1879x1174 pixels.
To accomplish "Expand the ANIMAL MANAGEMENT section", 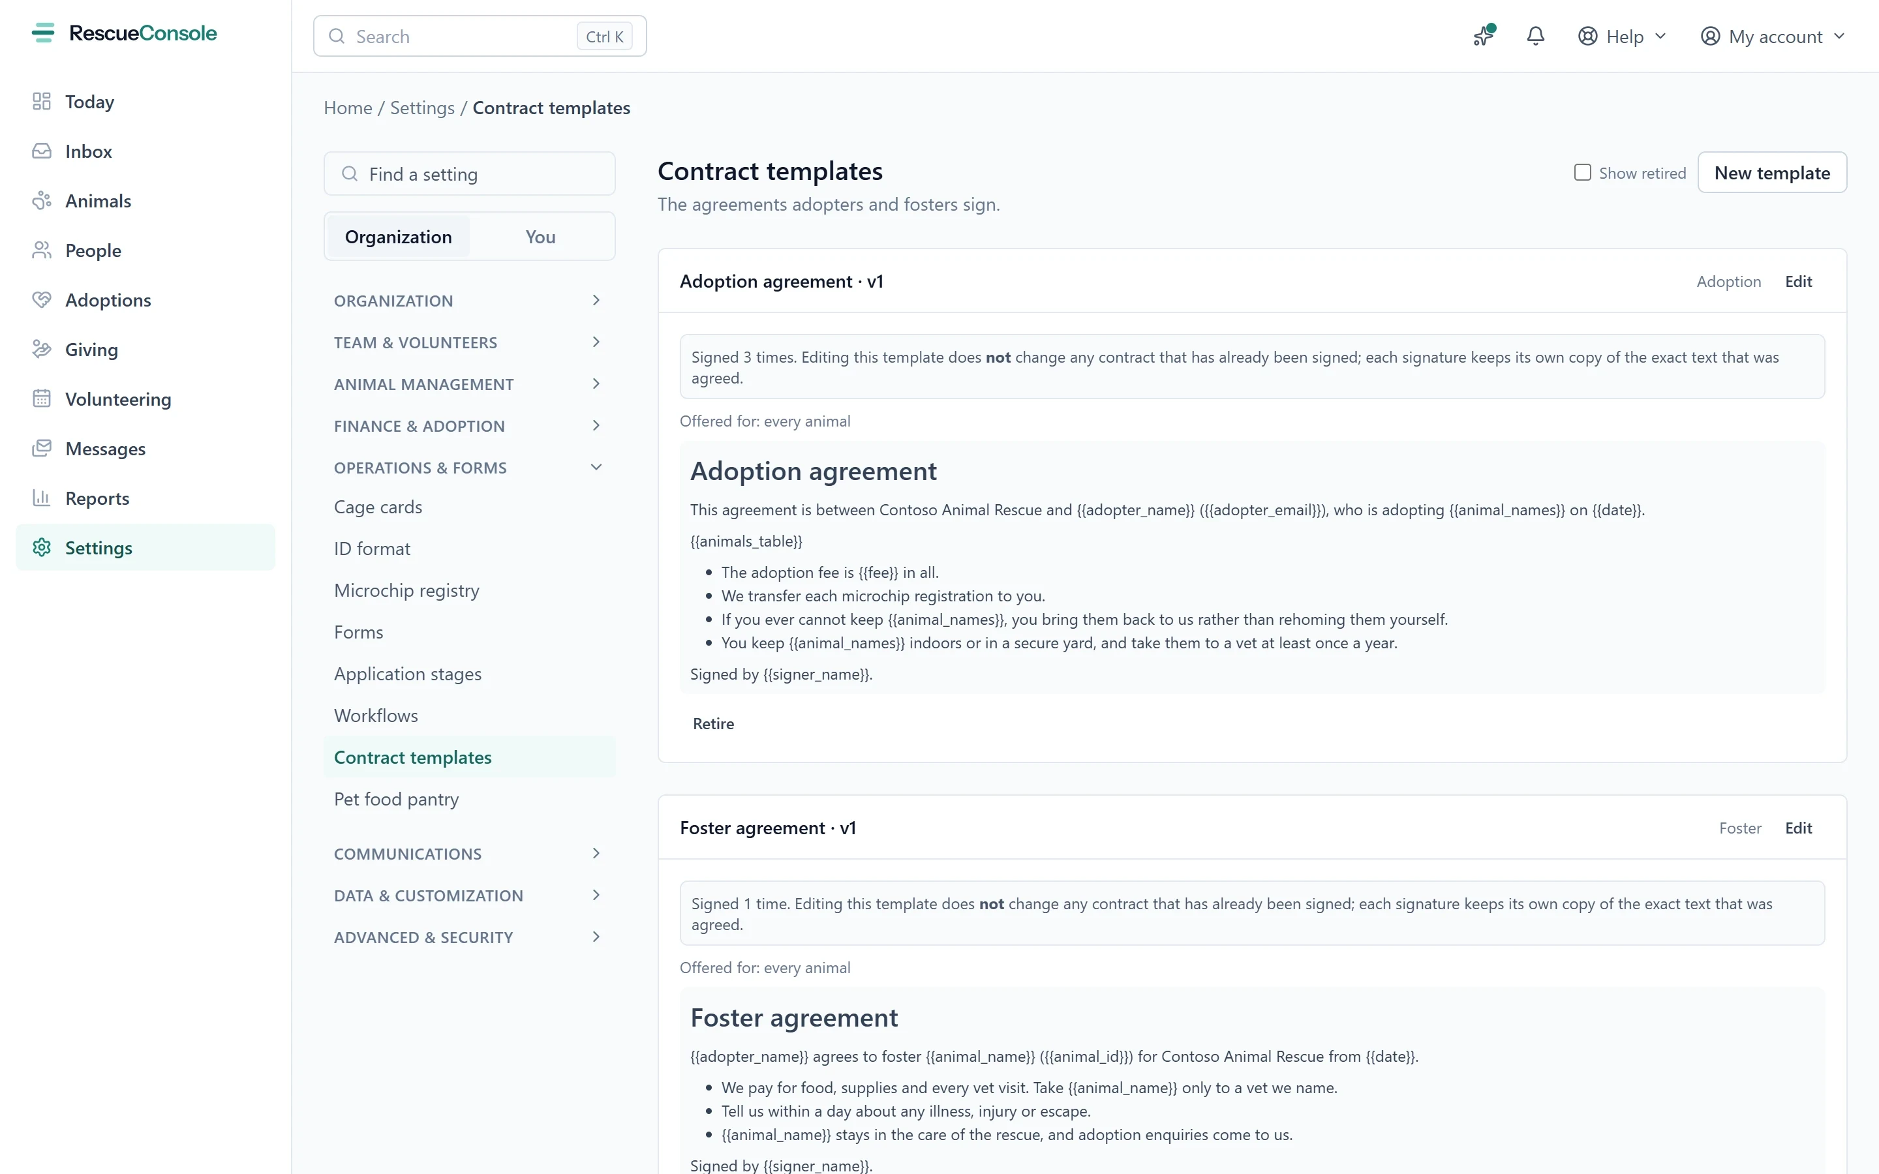I will tap(469, 384).
